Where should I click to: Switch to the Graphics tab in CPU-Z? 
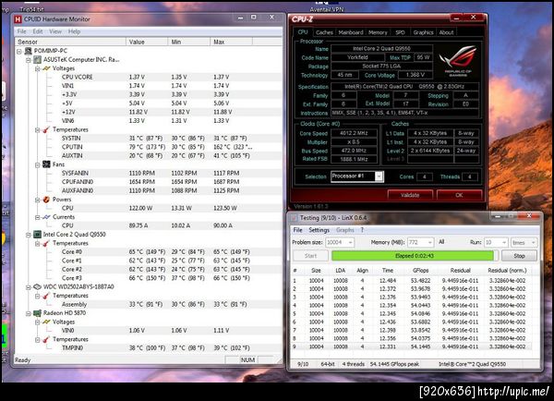click(423, 32)
